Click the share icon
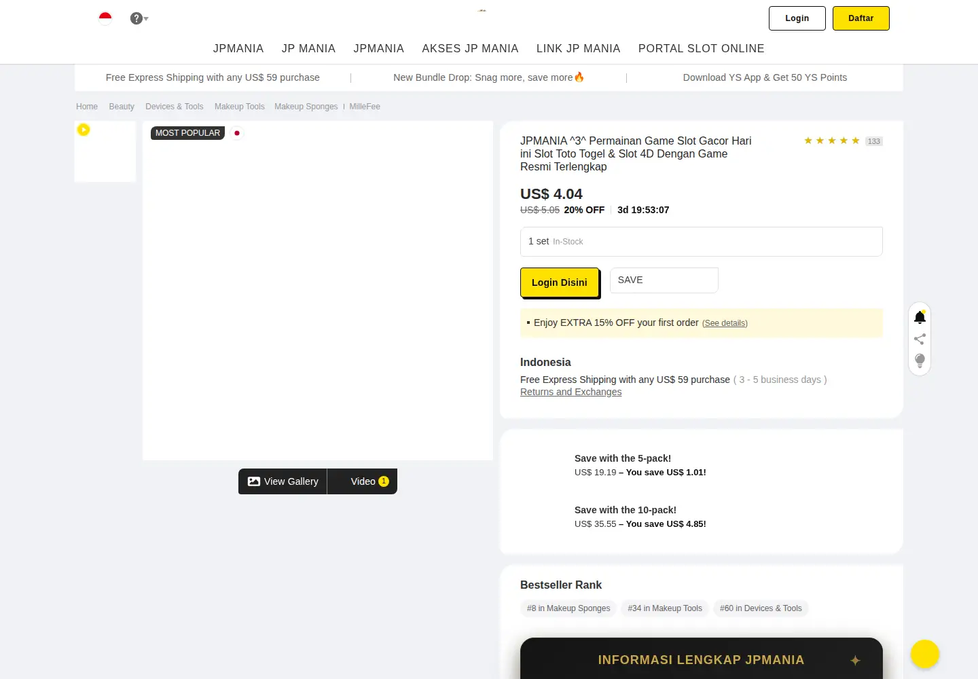Viewport: 978px width, 679px height. point(920,339)
